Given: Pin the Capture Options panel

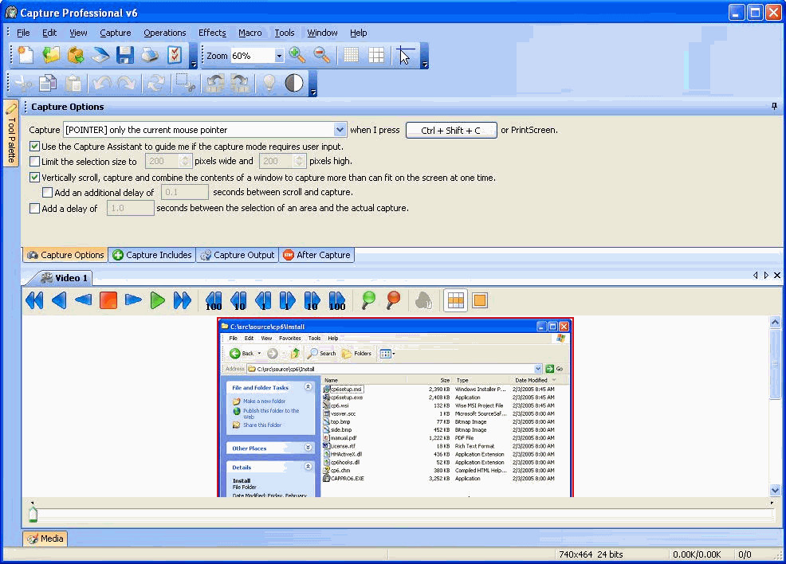Looking at the screenshot, I should (774, 106).
